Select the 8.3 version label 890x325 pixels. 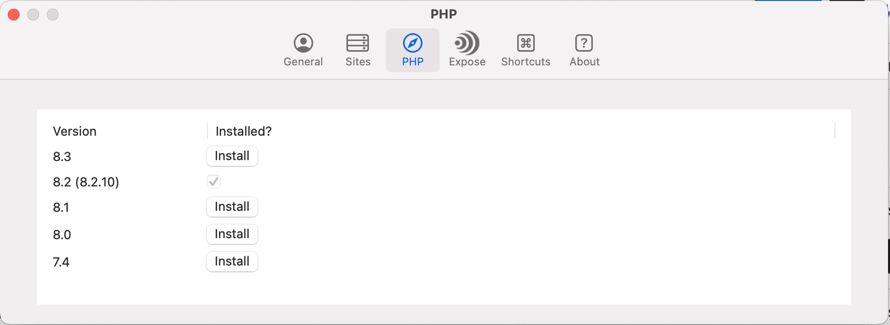tap(62, 157)
